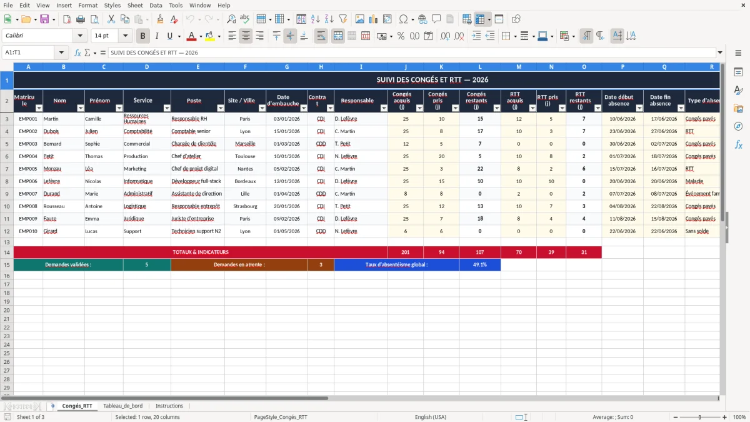Open the 14 pt font size dropdown
Screen dimensions: 750x422
(125, 36)
